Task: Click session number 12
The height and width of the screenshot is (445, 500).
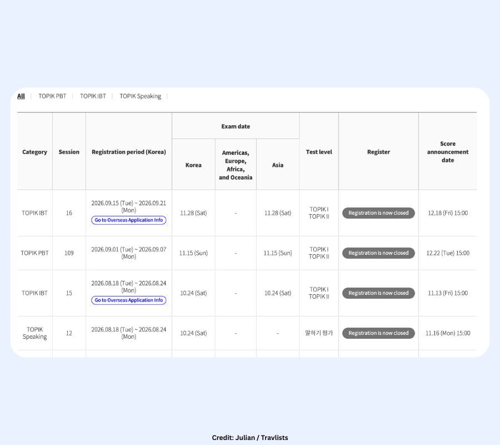Action: tap(69, 333)
